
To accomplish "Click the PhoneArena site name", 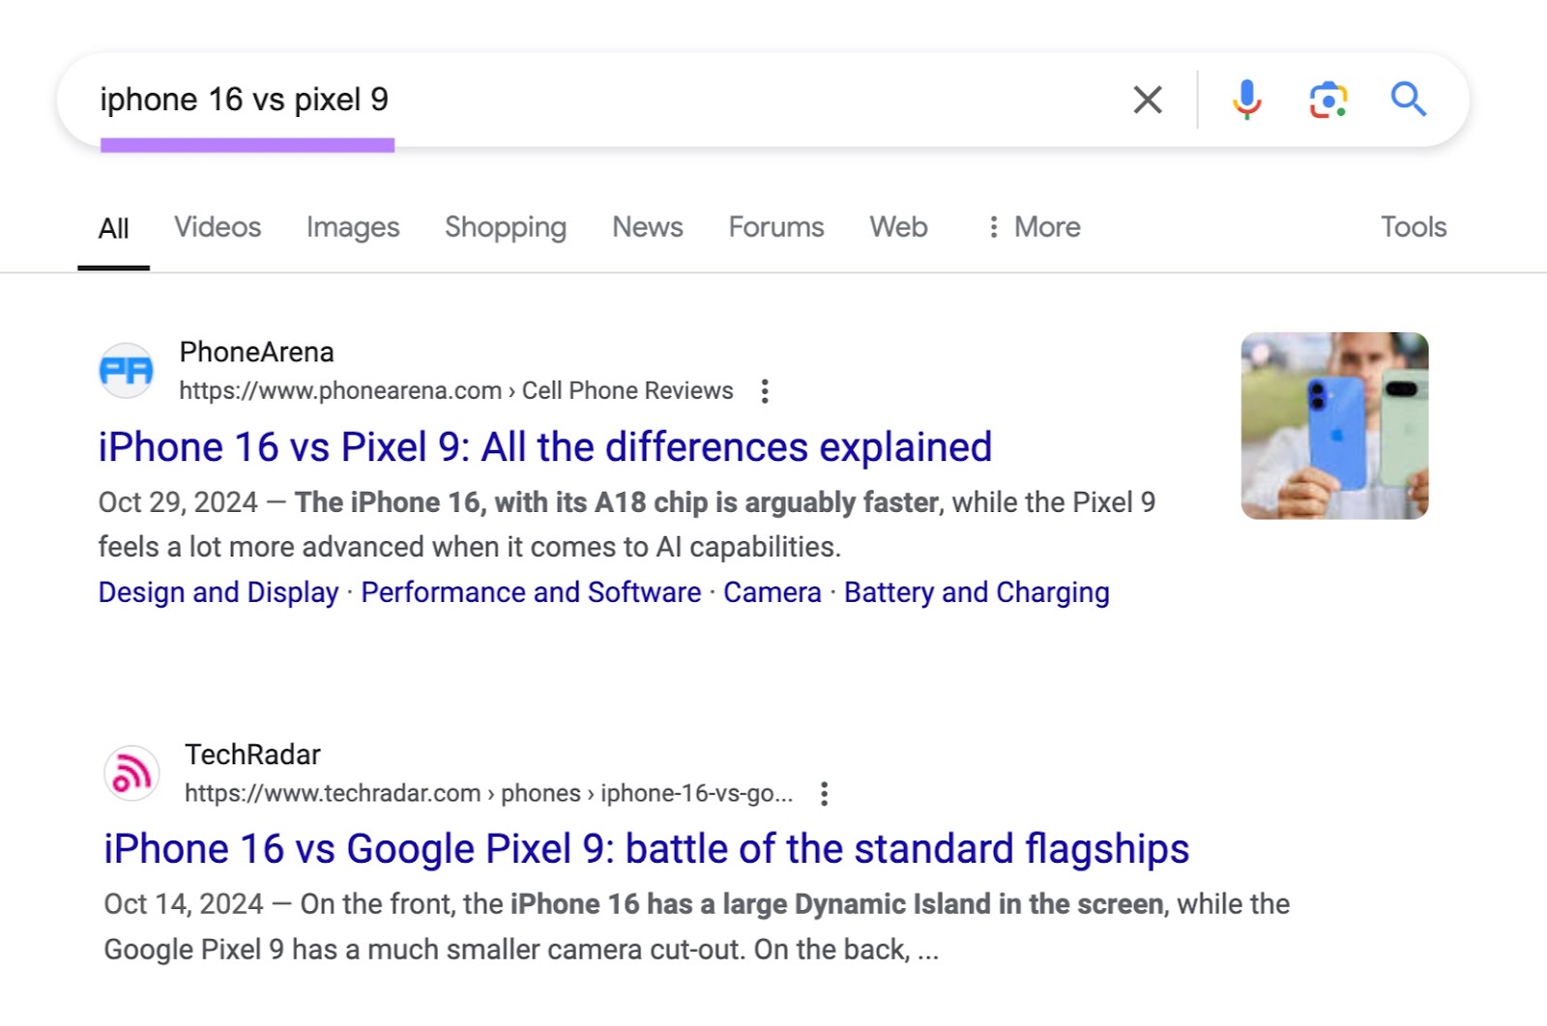I will pos(256,353).
